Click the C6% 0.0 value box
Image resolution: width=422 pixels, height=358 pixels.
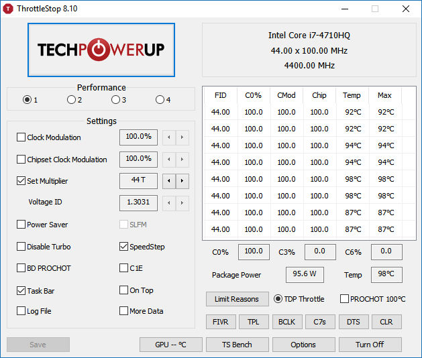pos(386,252)
